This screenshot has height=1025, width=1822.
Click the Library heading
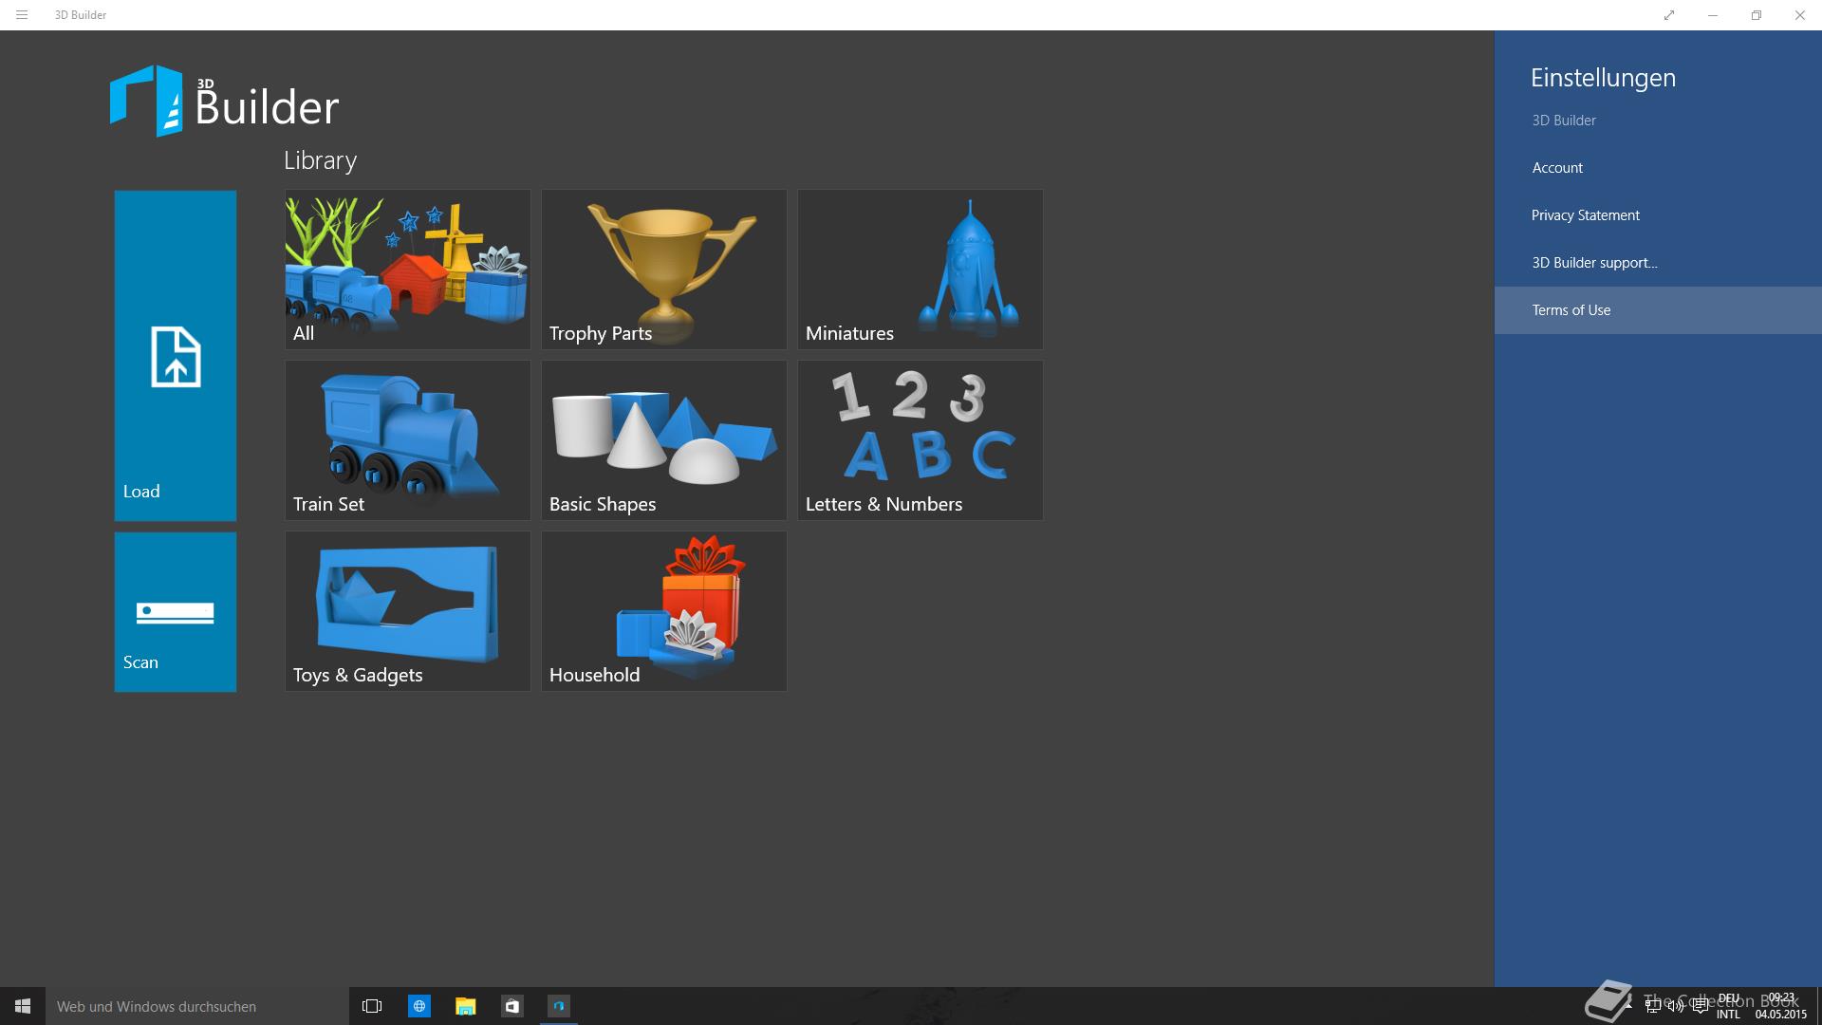click(x=321, y=160)
